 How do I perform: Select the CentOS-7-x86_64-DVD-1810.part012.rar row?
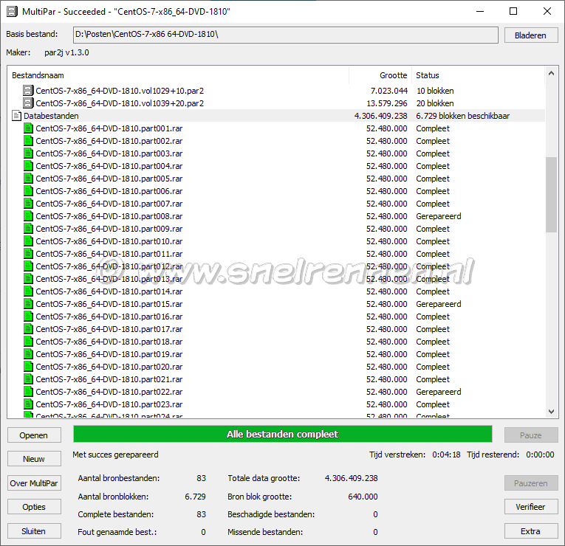pos(277,266)
